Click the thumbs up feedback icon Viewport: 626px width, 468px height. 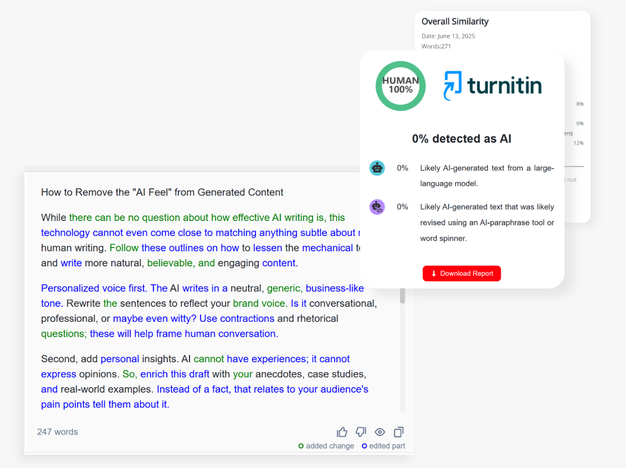point(342,432)
